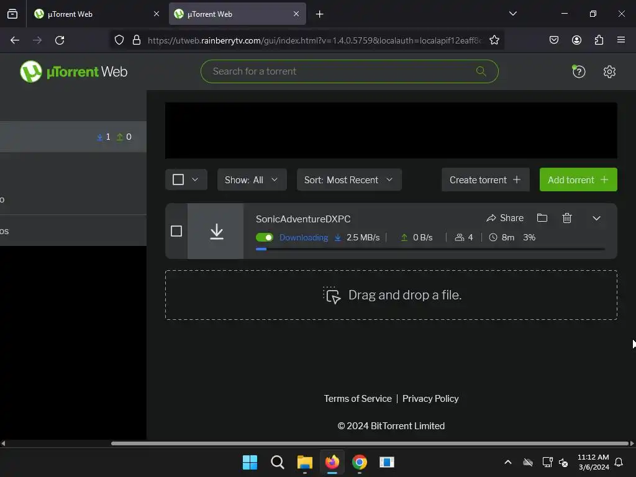
Task: Click the Drag and drop a file area
Action: 391,295
